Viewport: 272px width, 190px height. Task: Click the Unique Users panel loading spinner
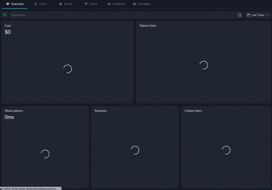226,150
